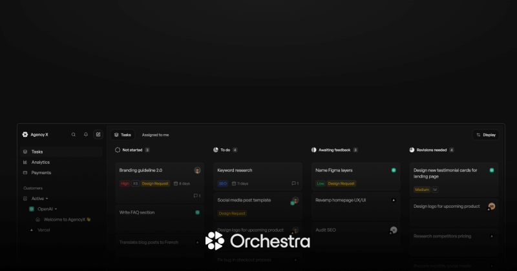The height and width of the screenshot is (271, 517).
Task: Click the comment icon on Keyword research card
Action: pyautogui.click(x=293, y=183)
